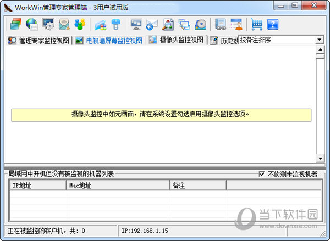The height and width of the screenshot is (241, 330).
Task: Open the colorful users group icon
Action: pos(80,24)
